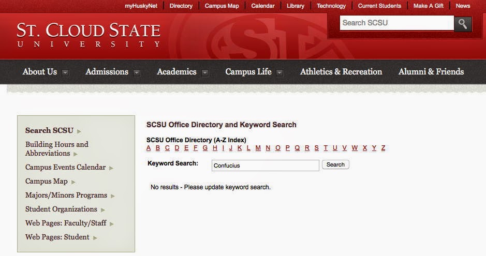Open the News link
The height and width of the screenshot is (256, 486).
463,6
